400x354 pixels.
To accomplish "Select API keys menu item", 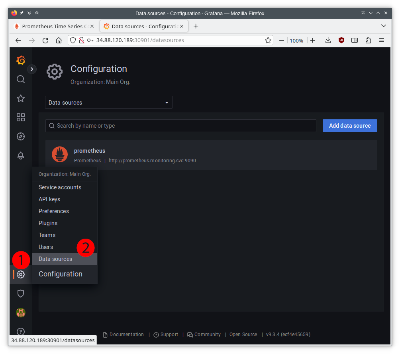I will [x=49, y=199].
